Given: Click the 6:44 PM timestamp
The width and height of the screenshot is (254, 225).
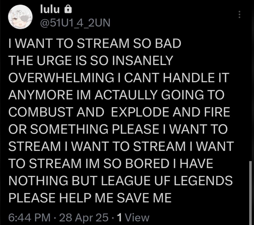Looking at the screenshot, I should coord(29,218).
